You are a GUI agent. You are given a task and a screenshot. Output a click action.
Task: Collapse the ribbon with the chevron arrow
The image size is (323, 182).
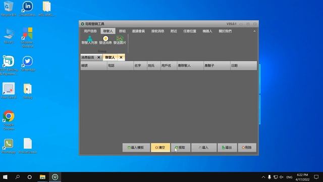coord(254,31)
